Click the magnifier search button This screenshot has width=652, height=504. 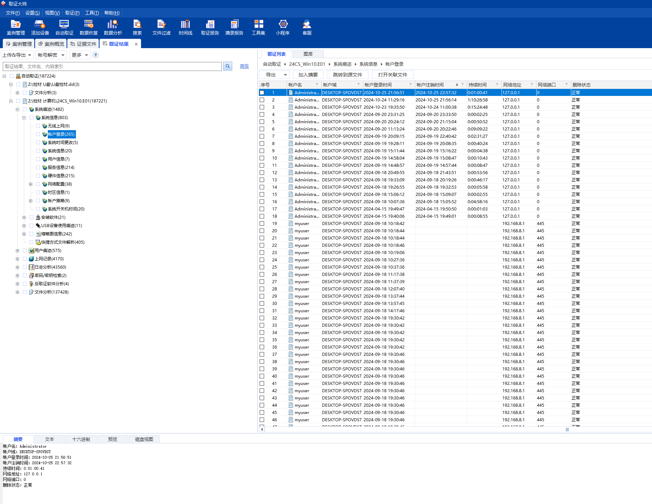coord(228,66)
